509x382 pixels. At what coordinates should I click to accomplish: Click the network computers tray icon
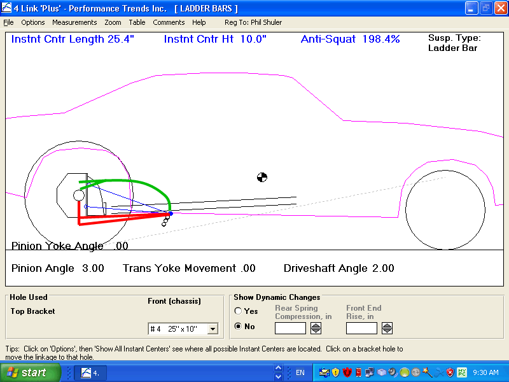[x=370, y=372]
